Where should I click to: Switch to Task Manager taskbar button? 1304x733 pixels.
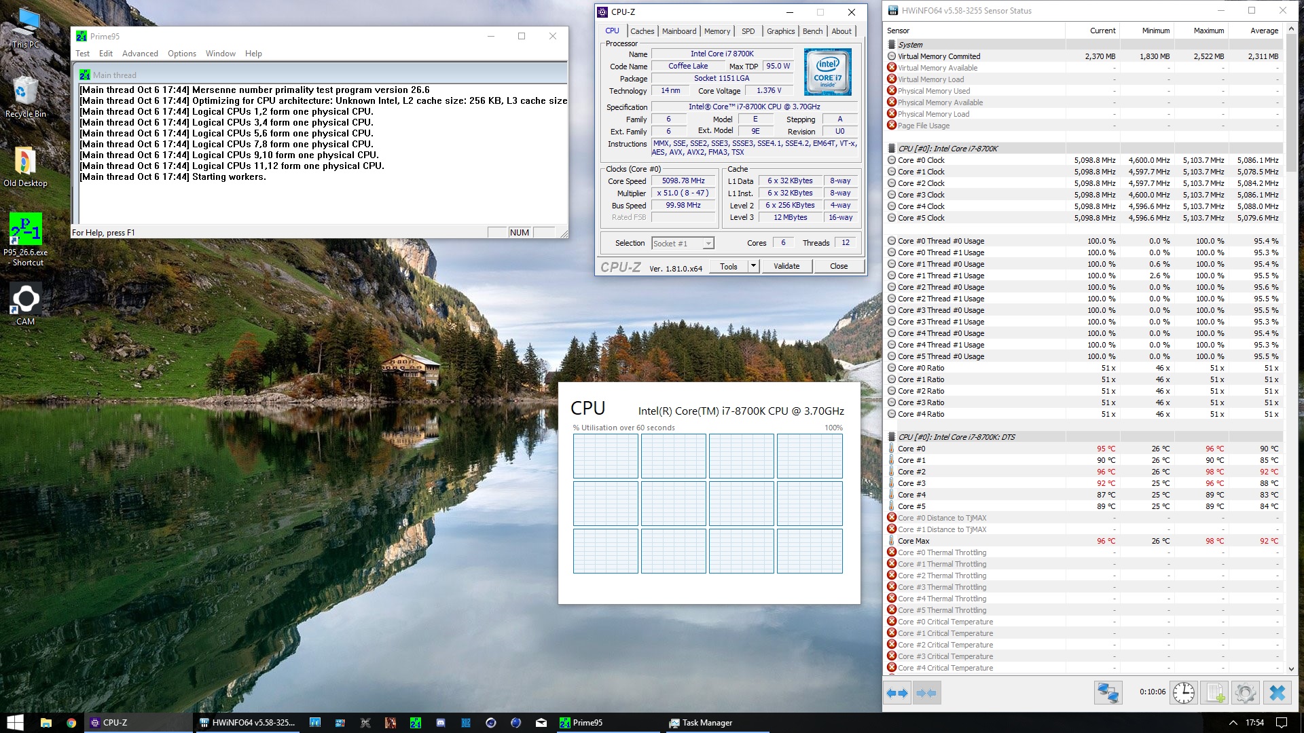coord(717,723)
